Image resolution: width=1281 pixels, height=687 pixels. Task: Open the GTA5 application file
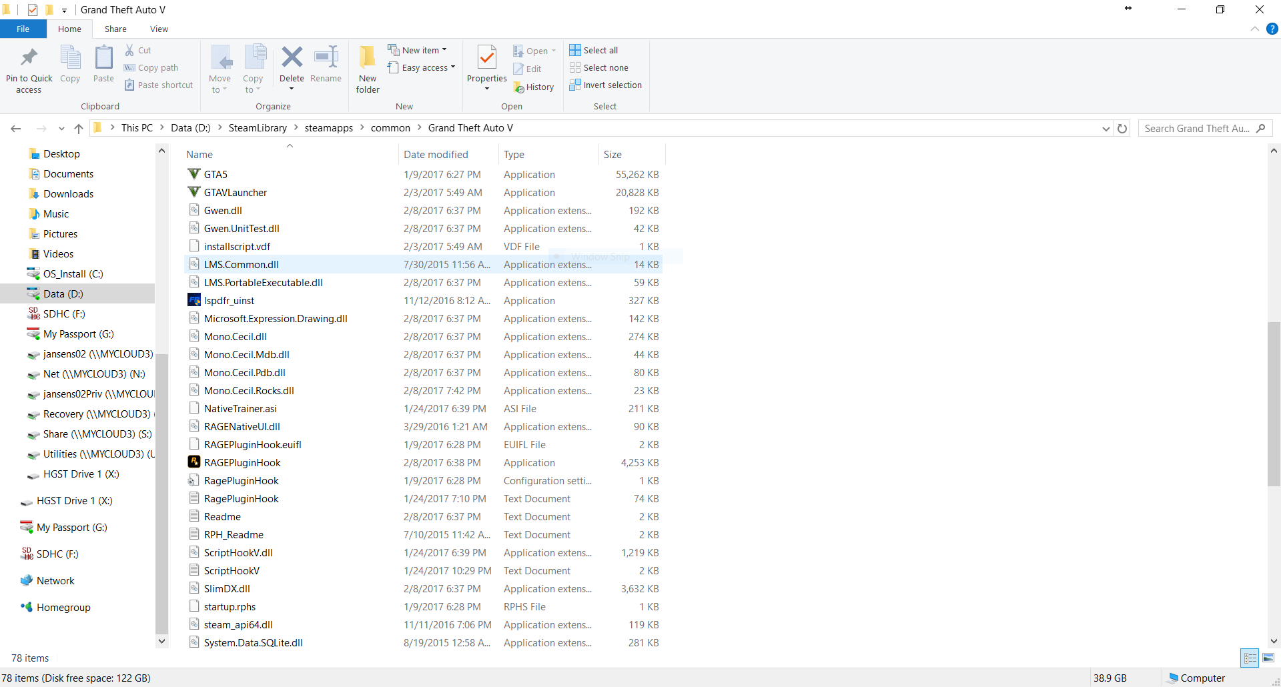pos(216,175)
